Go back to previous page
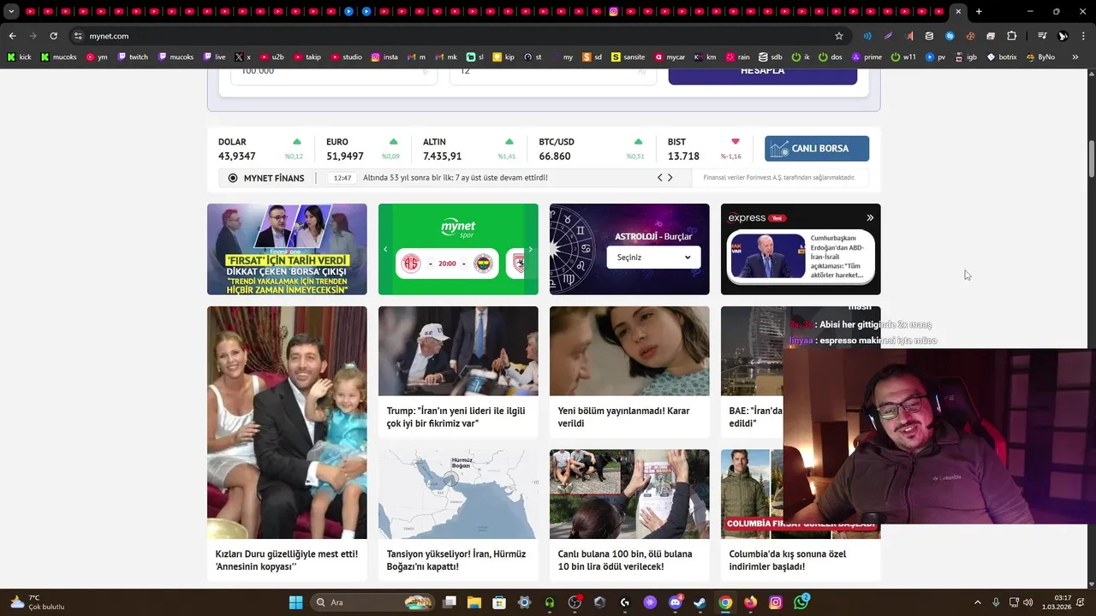The height and width of the screenshot is (616, 1096). point(12,36)
